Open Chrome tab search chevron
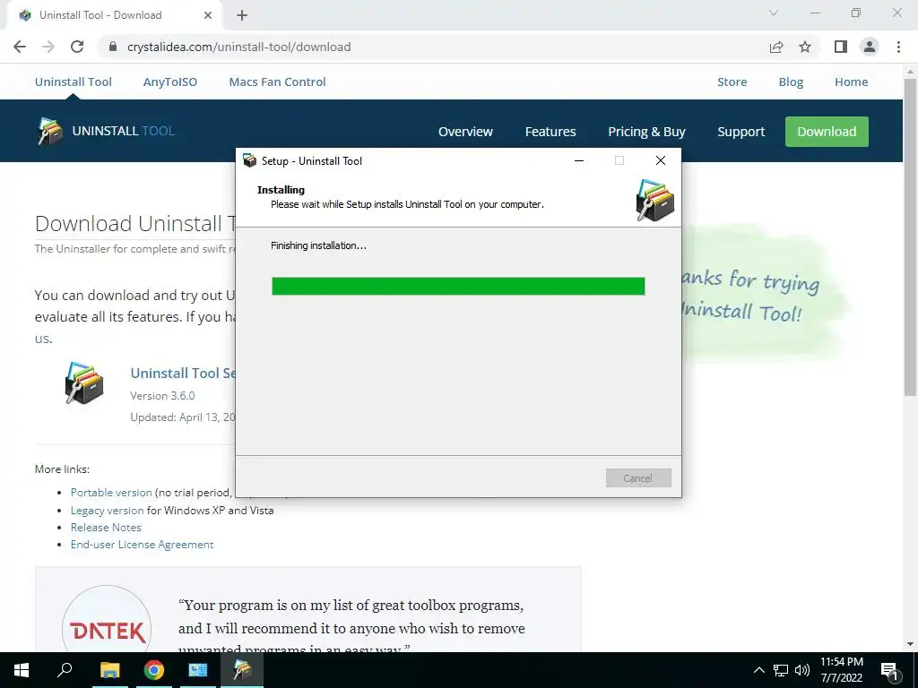 pyautogui.click(x=774, y=13)
